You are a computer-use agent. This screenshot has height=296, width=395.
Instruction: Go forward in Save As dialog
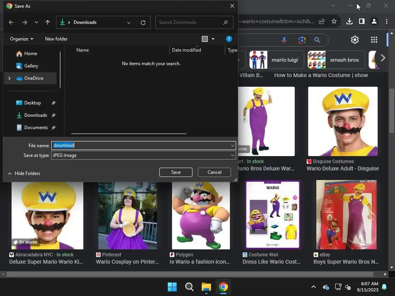[24, 22]
